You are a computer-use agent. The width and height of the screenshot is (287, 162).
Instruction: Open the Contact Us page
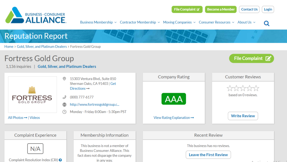(249, 9)
